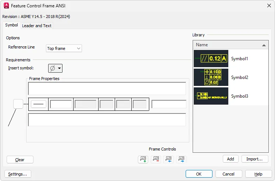This screenshot has height=181, width=275.
Task: Click the remove frame icon in Frame Controls
Action: pos(156,159)
